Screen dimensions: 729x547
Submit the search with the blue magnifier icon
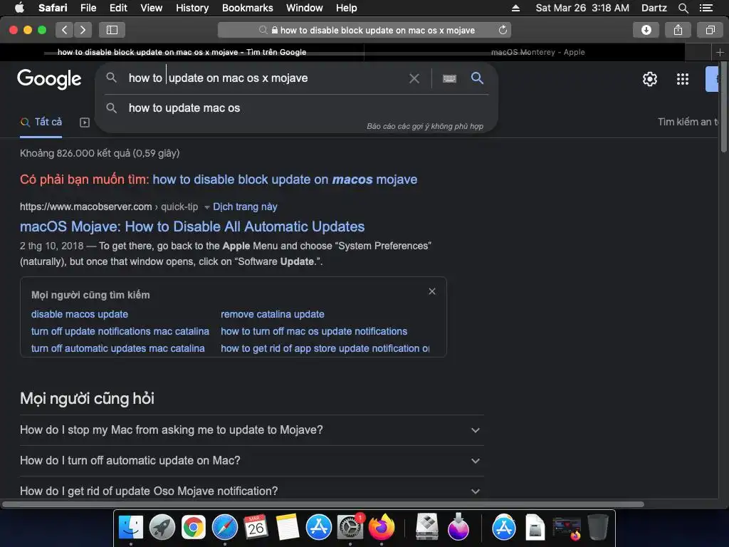(477, 78)
